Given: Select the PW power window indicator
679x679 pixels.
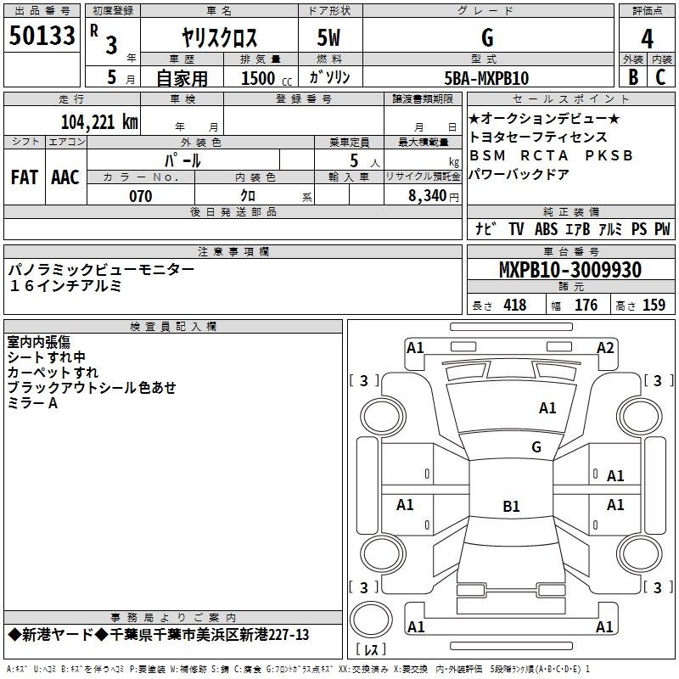Looking at the screenshot, I should click(661, 229).
